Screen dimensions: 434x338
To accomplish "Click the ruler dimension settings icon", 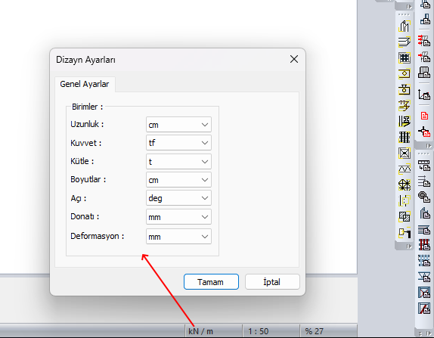I will tap(424, 166).
